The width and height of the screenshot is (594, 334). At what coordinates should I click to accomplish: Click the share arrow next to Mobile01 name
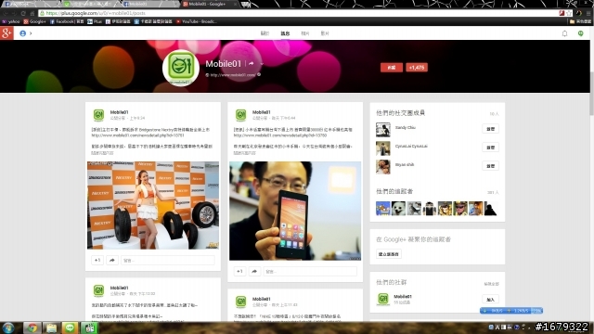(x=252, y=64)
